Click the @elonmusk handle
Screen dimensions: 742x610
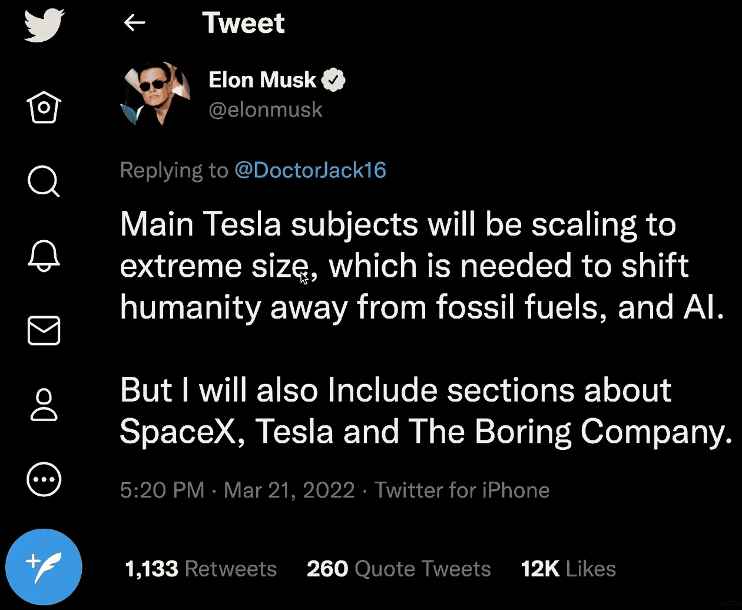[x=266, y=110]
